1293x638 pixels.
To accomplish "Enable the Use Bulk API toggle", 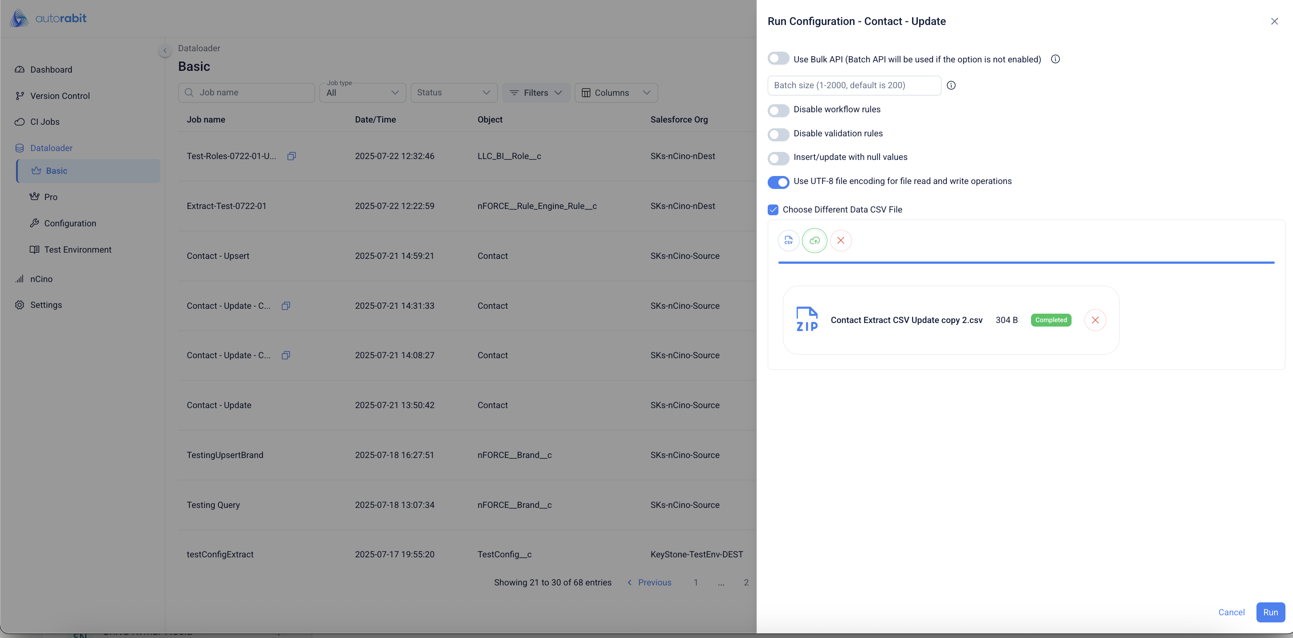I will point(778,59).
